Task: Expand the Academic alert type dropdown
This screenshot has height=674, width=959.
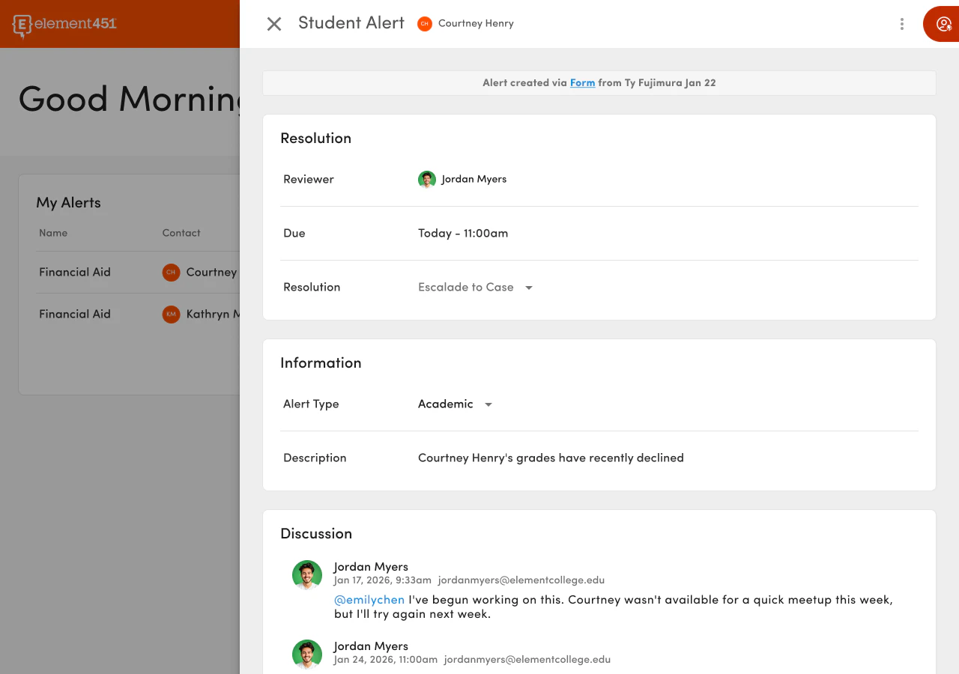Action: tap(455, 404)
